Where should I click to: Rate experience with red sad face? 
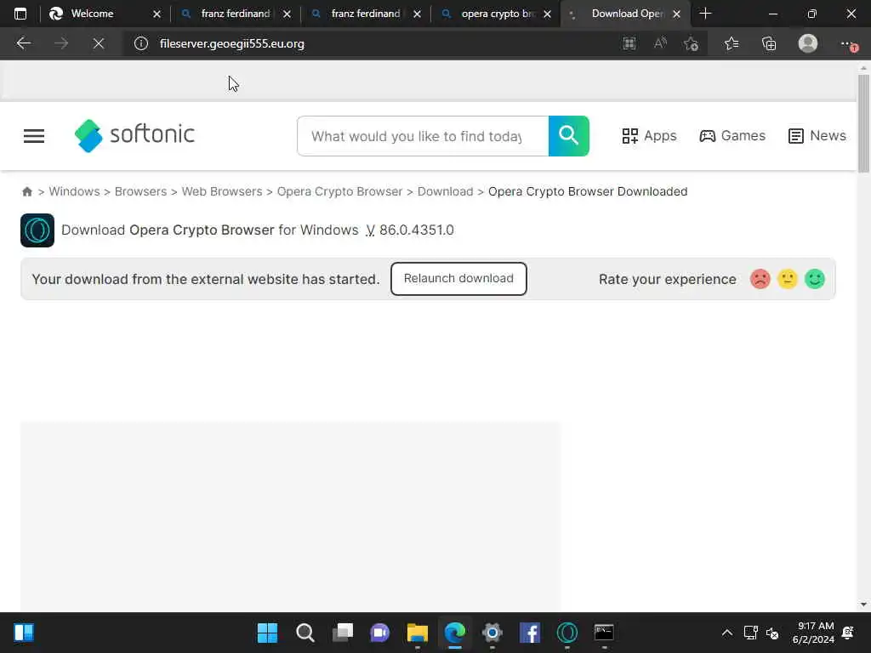coord(760,279)
